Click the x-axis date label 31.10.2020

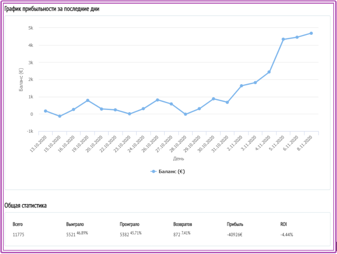click(220, 144)
